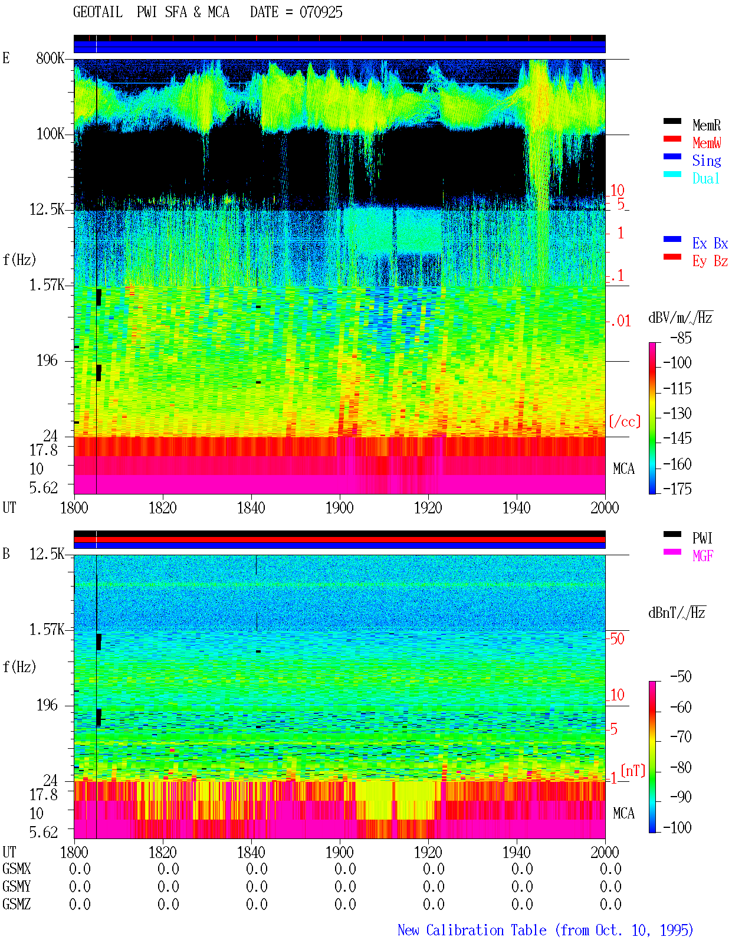
Task: Click the MCA label beside the E panel
Action: tap(623, 469)
